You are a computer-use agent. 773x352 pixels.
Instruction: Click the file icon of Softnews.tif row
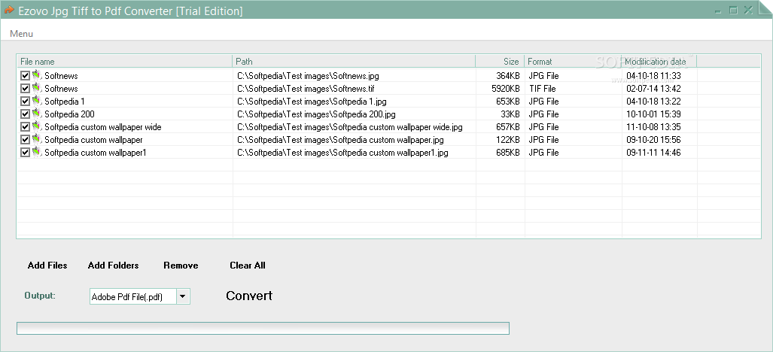click(x=37, y=88)
